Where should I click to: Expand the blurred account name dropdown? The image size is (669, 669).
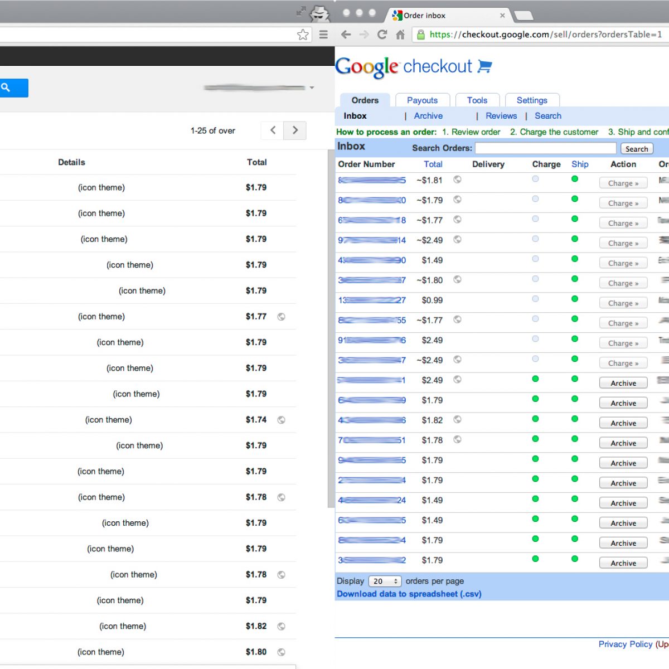click(x=312, y=88)
